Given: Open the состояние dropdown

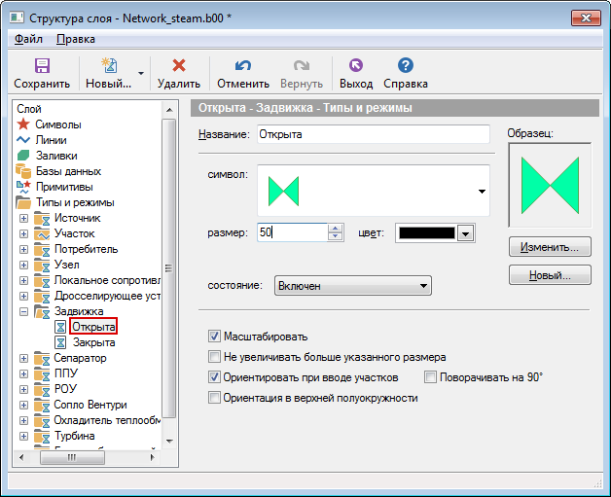Looking at the screenshot, I should 422,286.
